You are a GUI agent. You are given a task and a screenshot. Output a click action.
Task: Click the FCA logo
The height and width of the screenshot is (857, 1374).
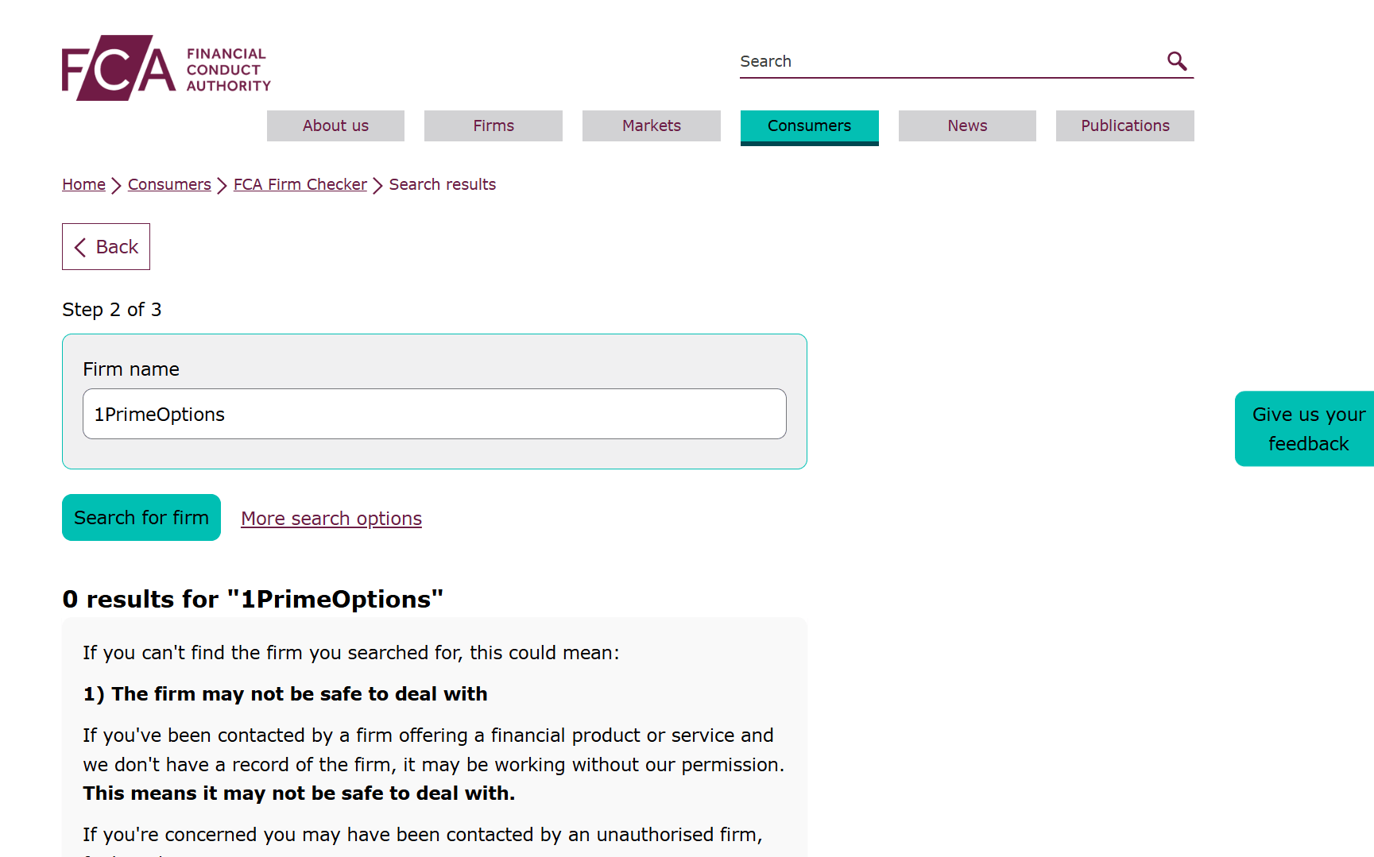(x=166, y=68)
